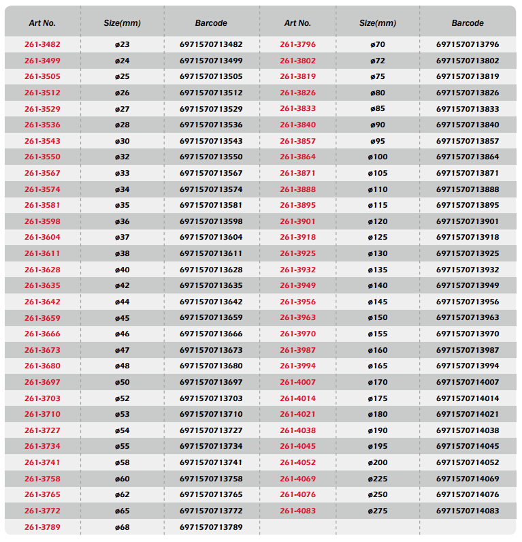Click size cell ø115
The width and height of the screenshot is (522, 542).
(x=378, y=206)
